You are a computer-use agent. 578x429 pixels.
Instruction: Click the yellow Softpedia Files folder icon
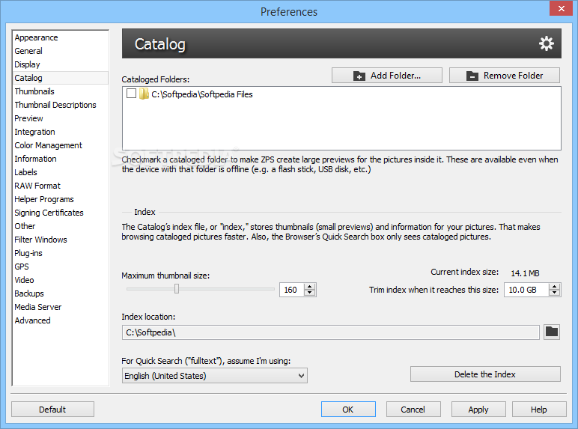click(x=144, y=94)
